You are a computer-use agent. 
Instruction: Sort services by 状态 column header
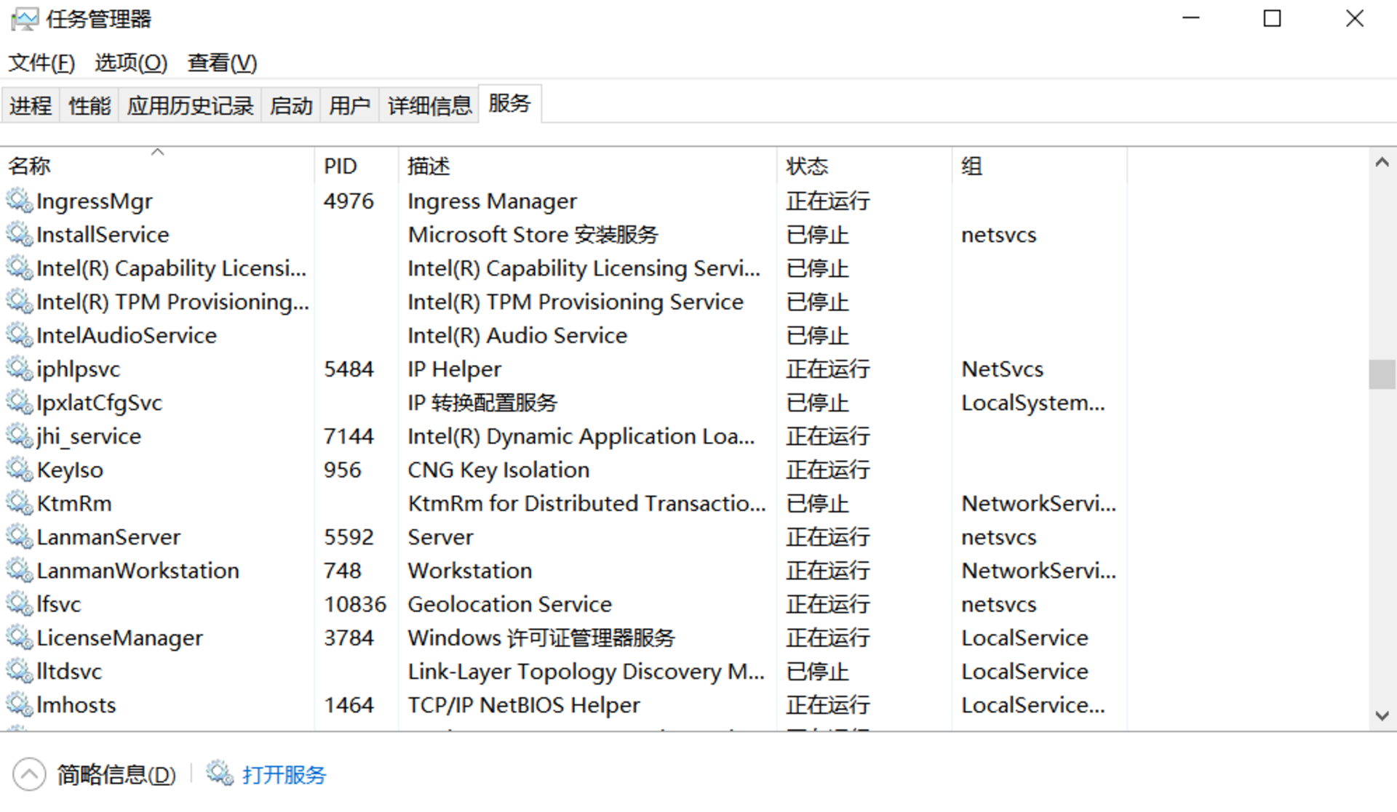(x=807, y=166)
